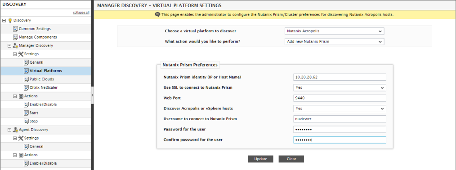Click the Confirm password field

340,140
